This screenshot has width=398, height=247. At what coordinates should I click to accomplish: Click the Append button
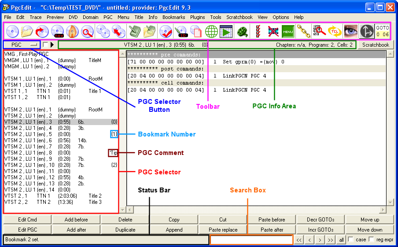174,230
